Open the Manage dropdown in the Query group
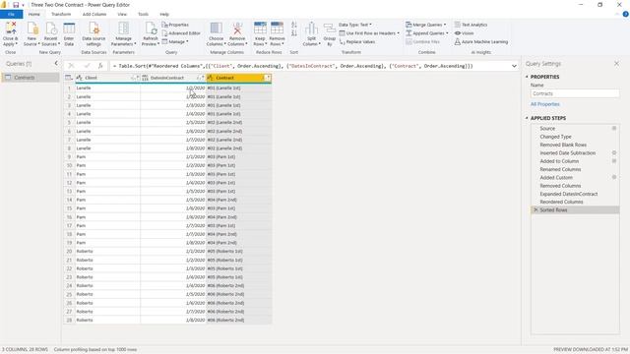The height and width of the screenshot is (354, 630). [x=175, y=41]
